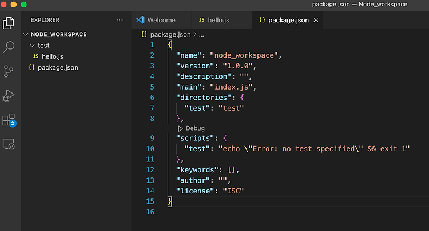
Task: Collapse the test folder chevron
Action: tap(32, 45)
